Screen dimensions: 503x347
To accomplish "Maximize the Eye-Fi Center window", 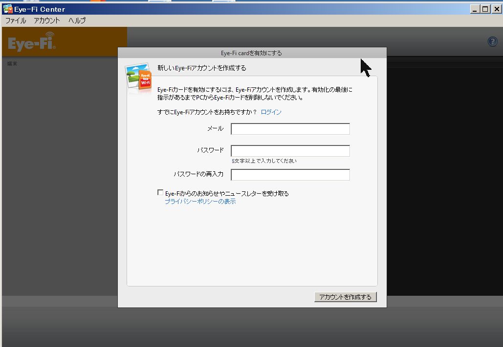I will coord(485,9).
